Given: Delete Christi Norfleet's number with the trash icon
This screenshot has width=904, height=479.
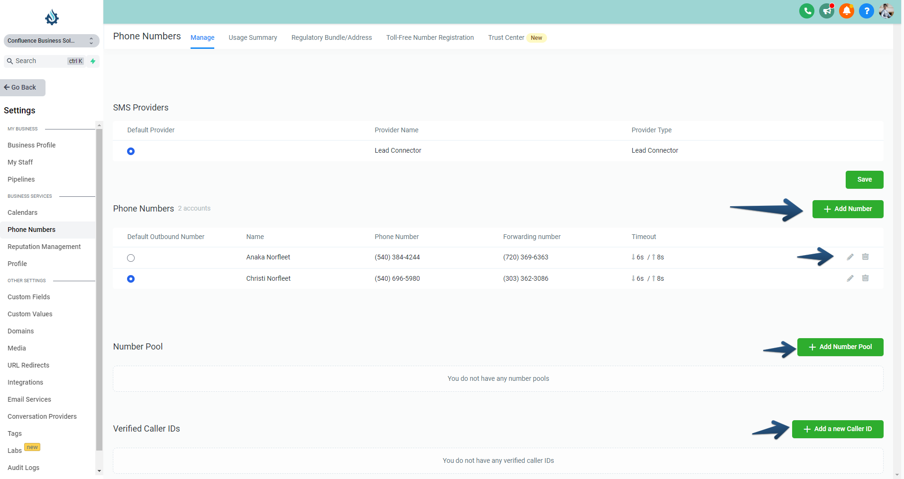Looking at the screenshot, I should [x=865, y=278].
